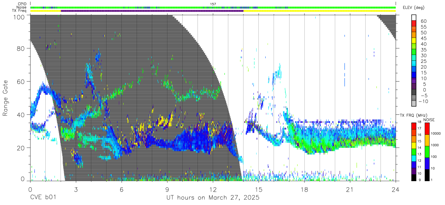This screenshot has width=445, height=205.
Task: Click the 55 label on elevation scale
Action: pos(423,27)
